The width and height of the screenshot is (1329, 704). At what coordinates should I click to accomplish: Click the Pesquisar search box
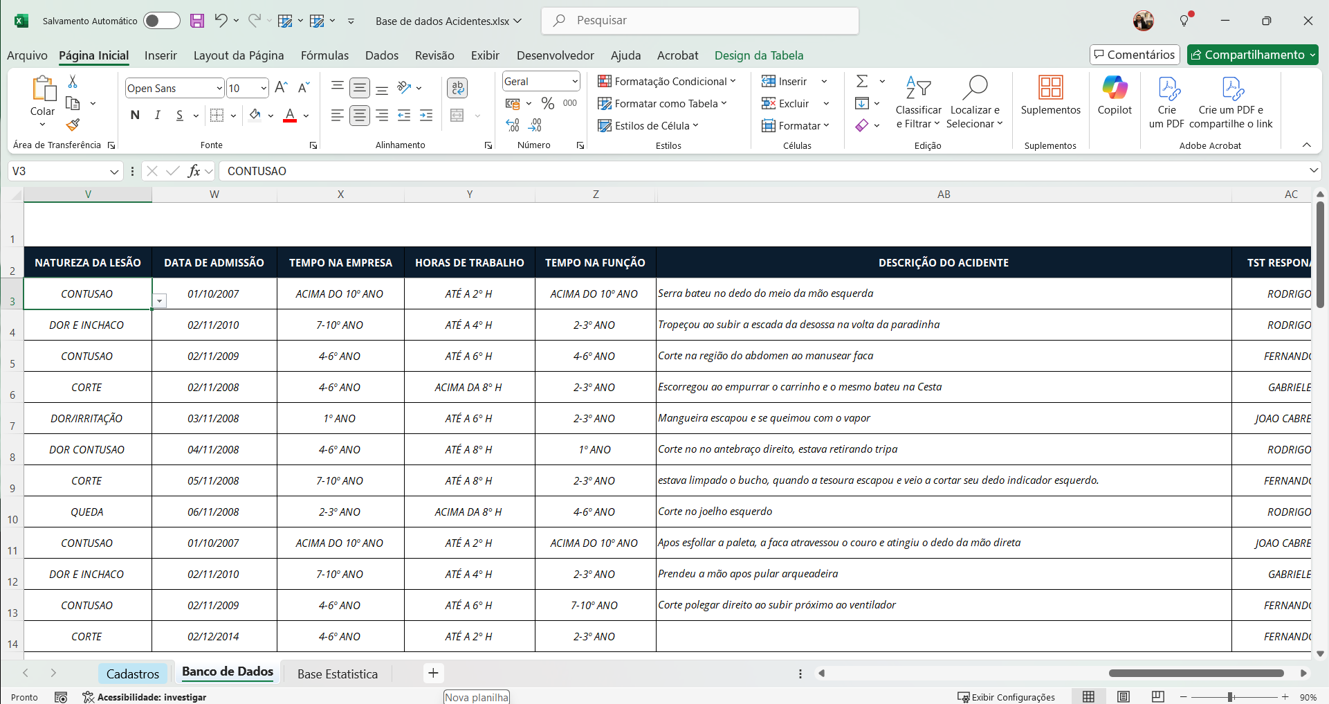[700, 21]
